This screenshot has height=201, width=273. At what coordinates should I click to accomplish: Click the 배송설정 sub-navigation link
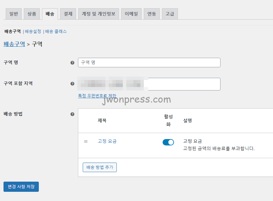click(33, 31)
